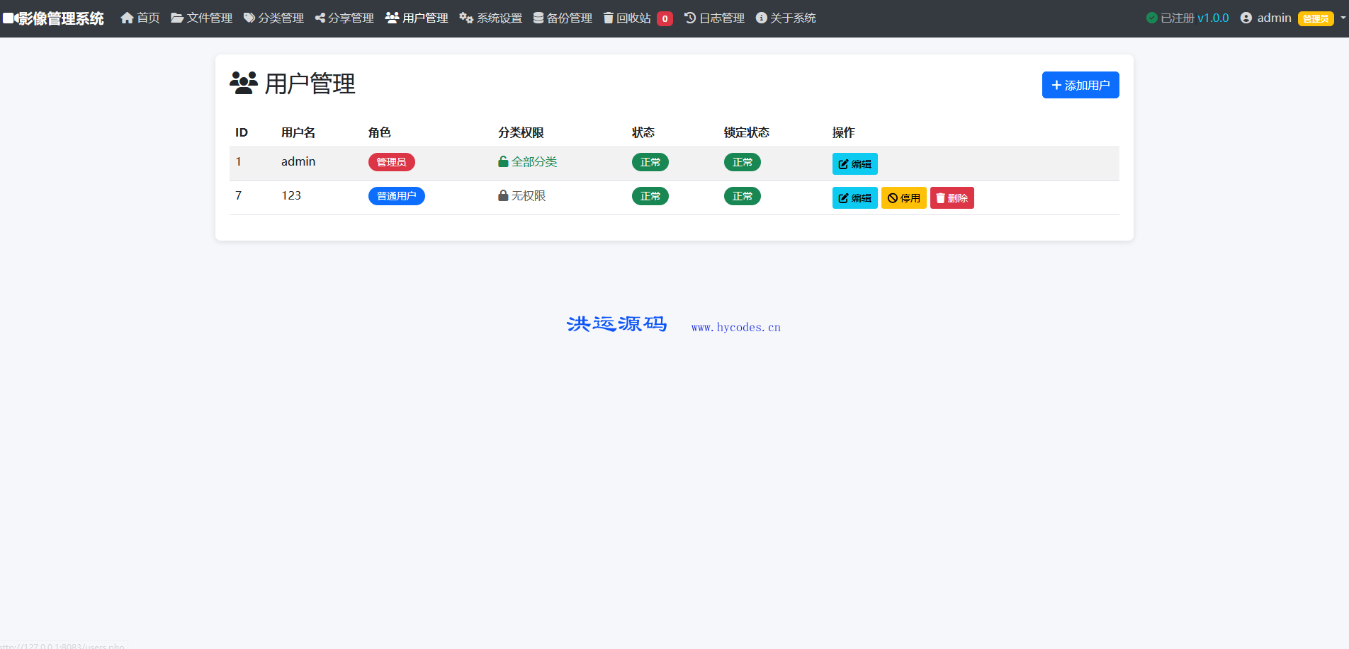Open the 回收站 menu item

(x=638, y=18)
